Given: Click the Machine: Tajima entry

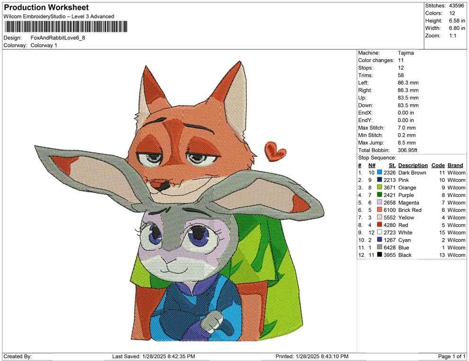Looking at the screenshot, I should [x=405, y=53].
